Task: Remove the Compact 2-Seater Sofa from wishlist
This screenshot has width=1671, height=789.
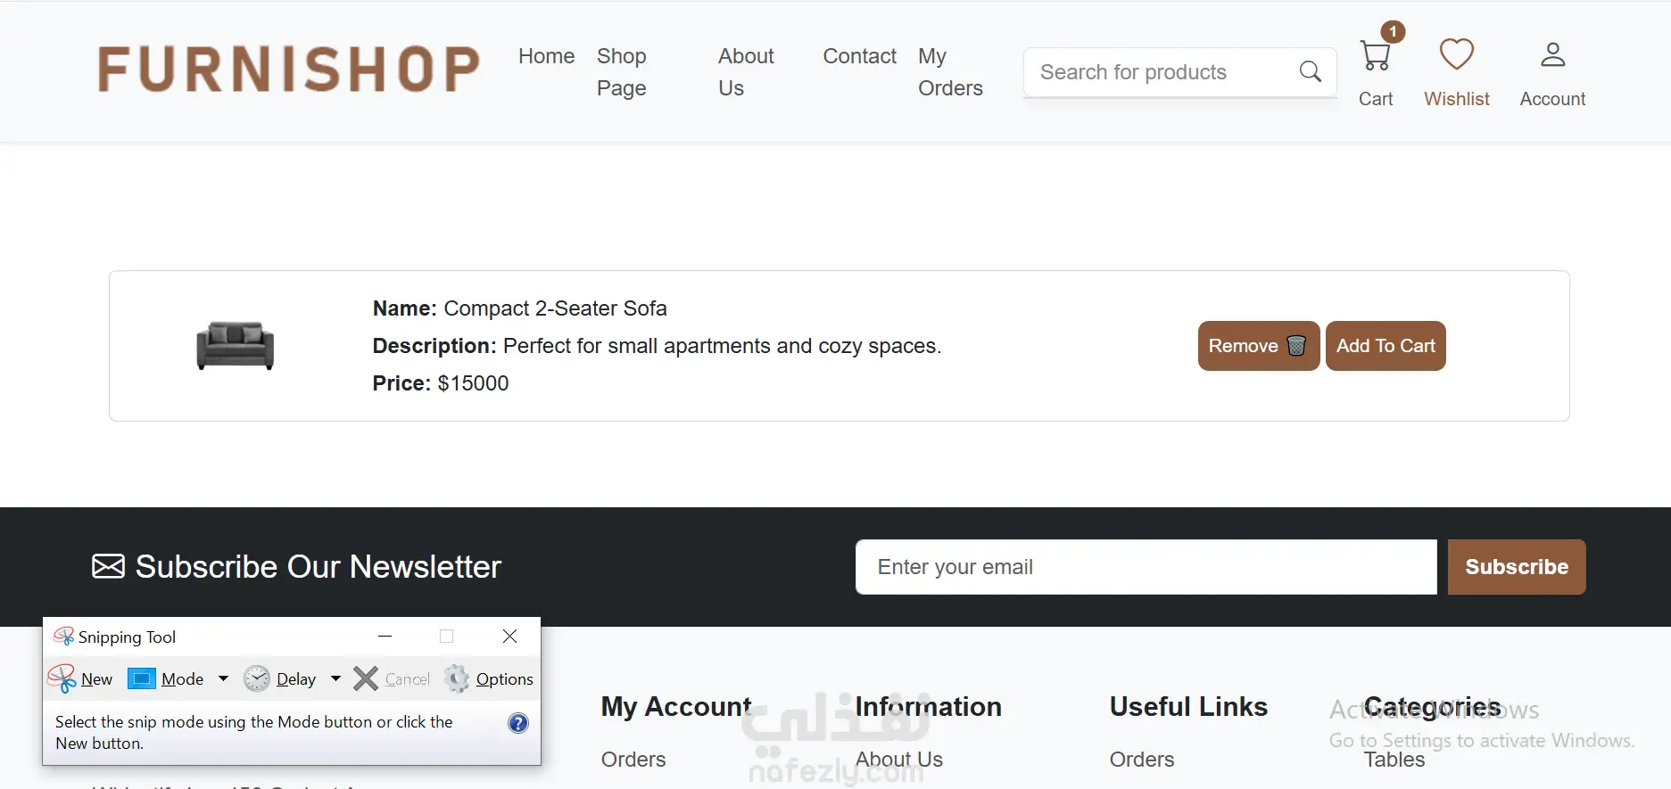Action: click(1258, 346)
